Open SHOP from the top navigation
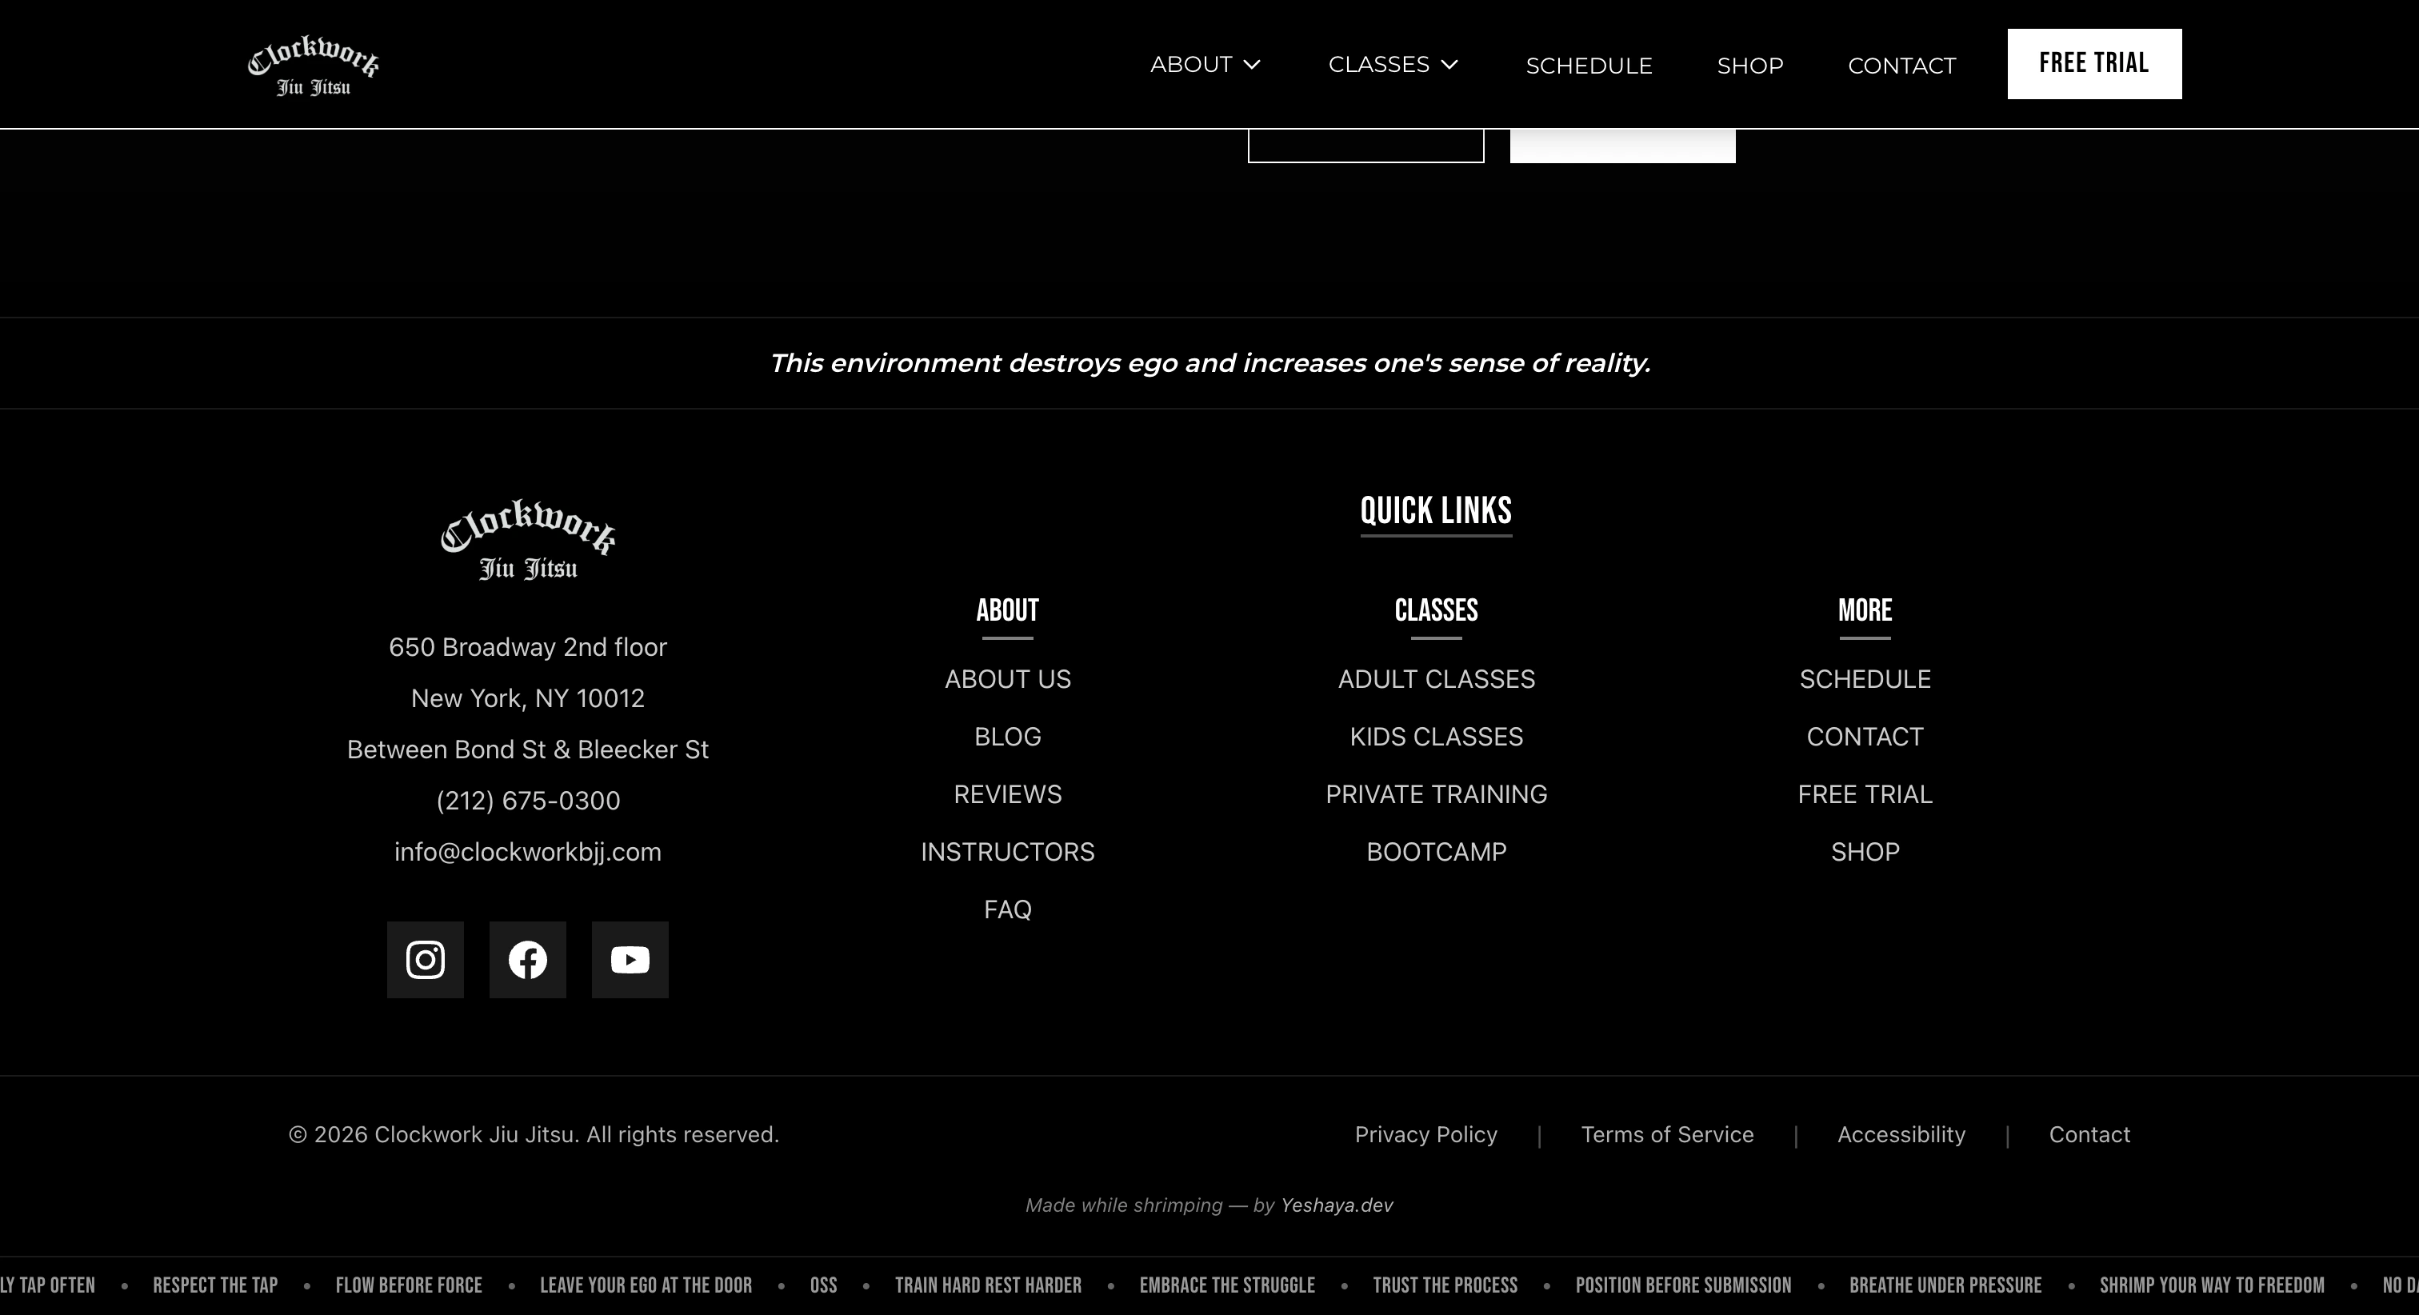Image resolution: width=2419 pixels, height=1315 pixels. [1750, 65]
